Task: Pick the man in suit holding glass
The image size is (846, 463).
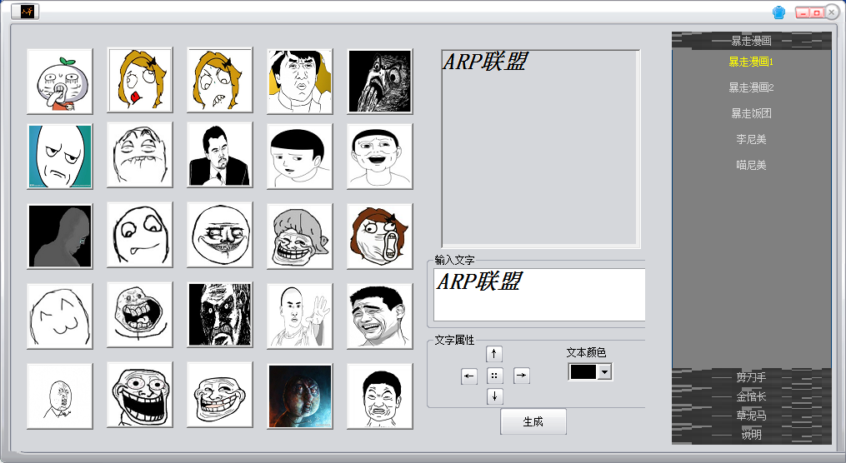Action: [x=219, y=155]
